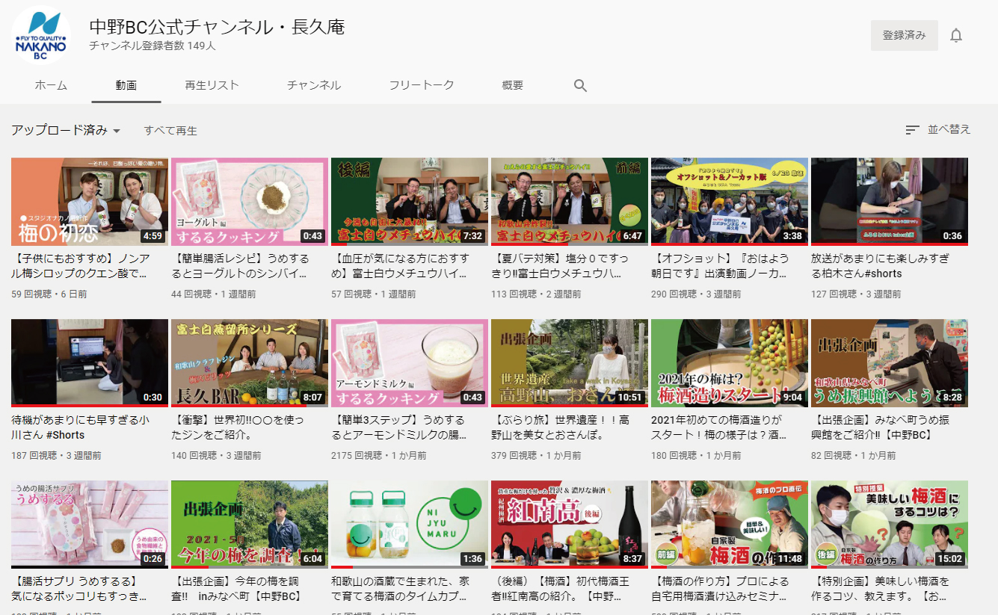Click the text 379 回視聴・1 か月前
998x615 pixels.
[536, 455]
